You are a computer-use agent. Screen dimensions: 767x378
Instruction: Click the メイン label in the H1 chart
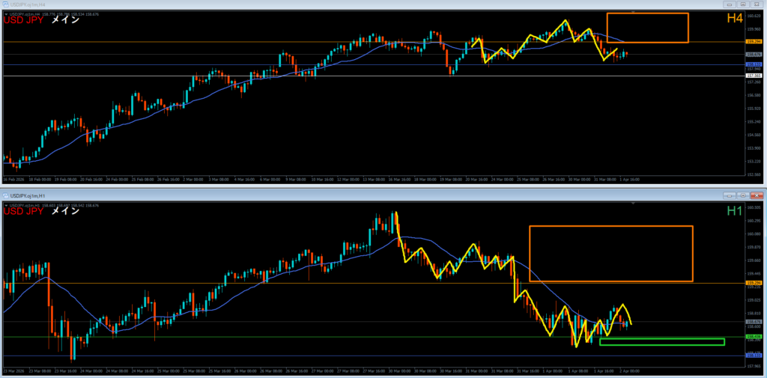65,211
